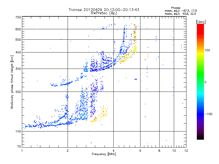
Task: Click the 'Frequency [MHz]' axis title
Action: tap(104, 154)
